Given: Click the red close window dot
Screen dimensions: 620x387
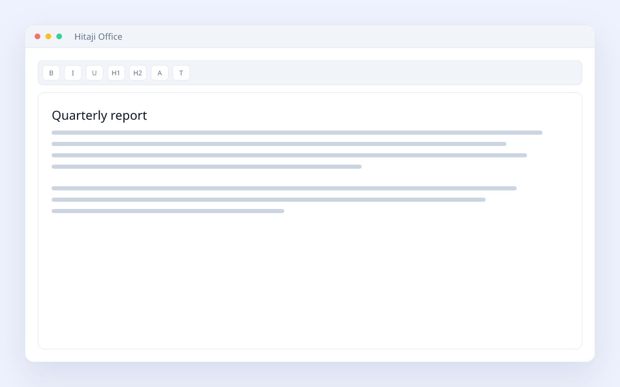Looking at the screenshot, I should click(x=38, y=37).
